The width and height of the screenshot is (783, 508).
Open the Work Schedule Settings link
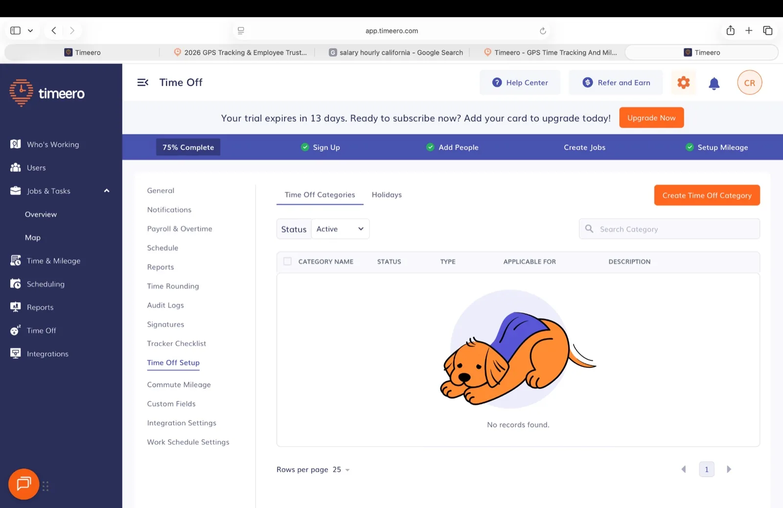click(188, 442)
